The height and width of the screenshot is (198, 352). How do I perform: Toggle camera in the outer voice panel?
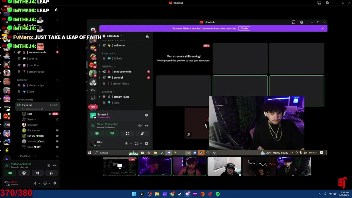[10, 173]
